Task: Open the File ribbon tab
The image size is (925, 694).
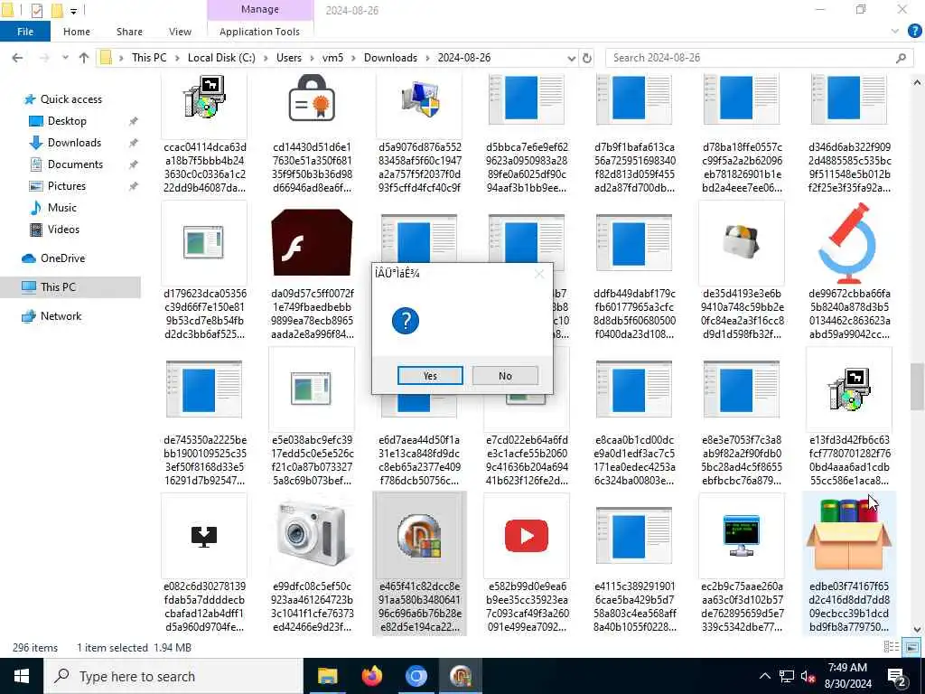Action: [x=24, y=32]
